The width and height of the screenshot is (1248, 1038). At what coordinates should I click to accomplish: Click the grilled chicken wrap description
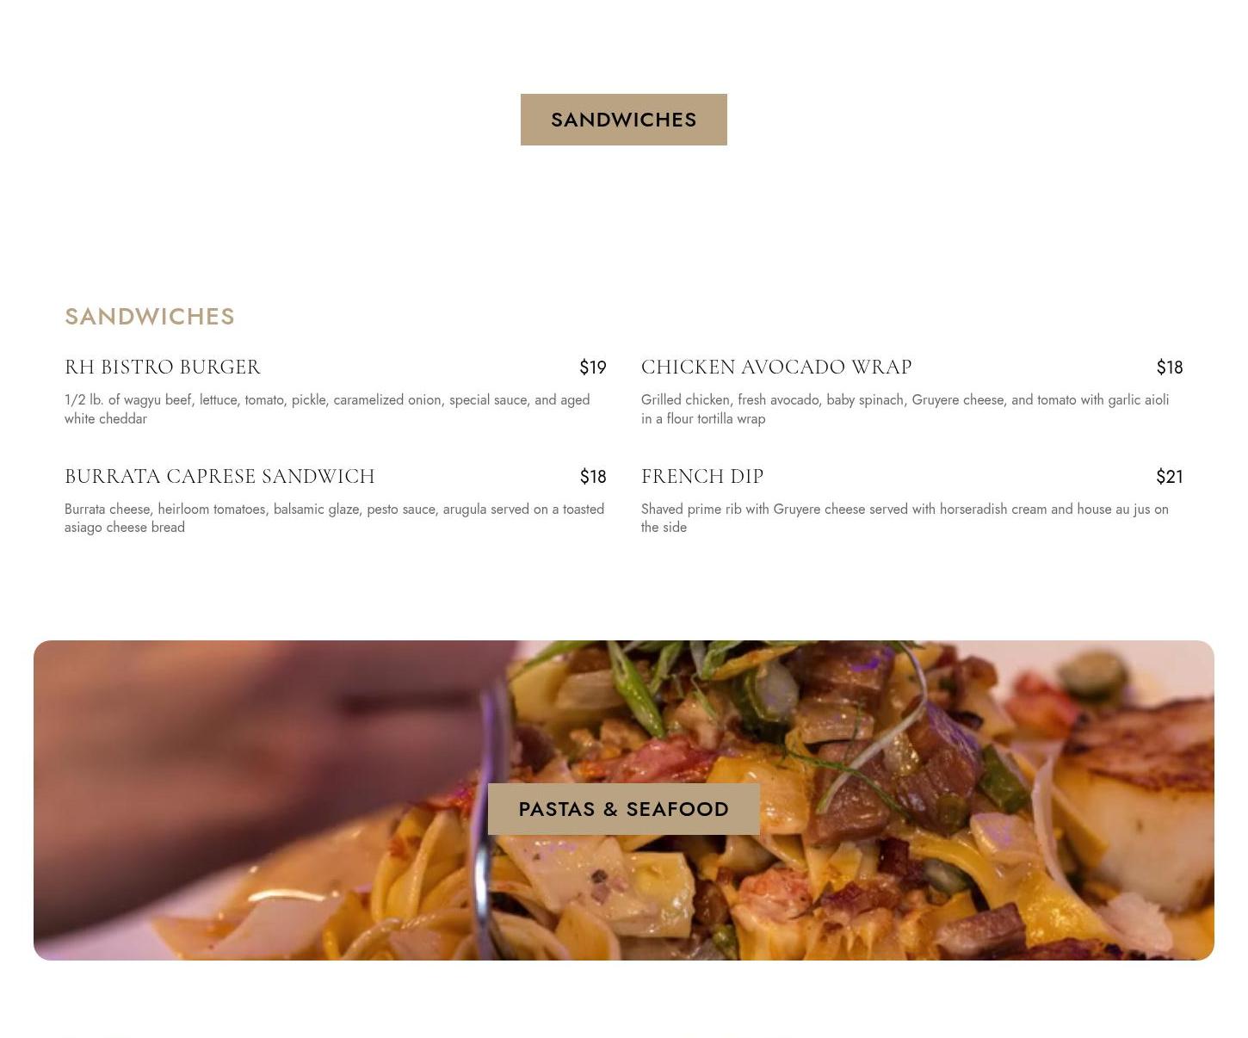[905, 409]
